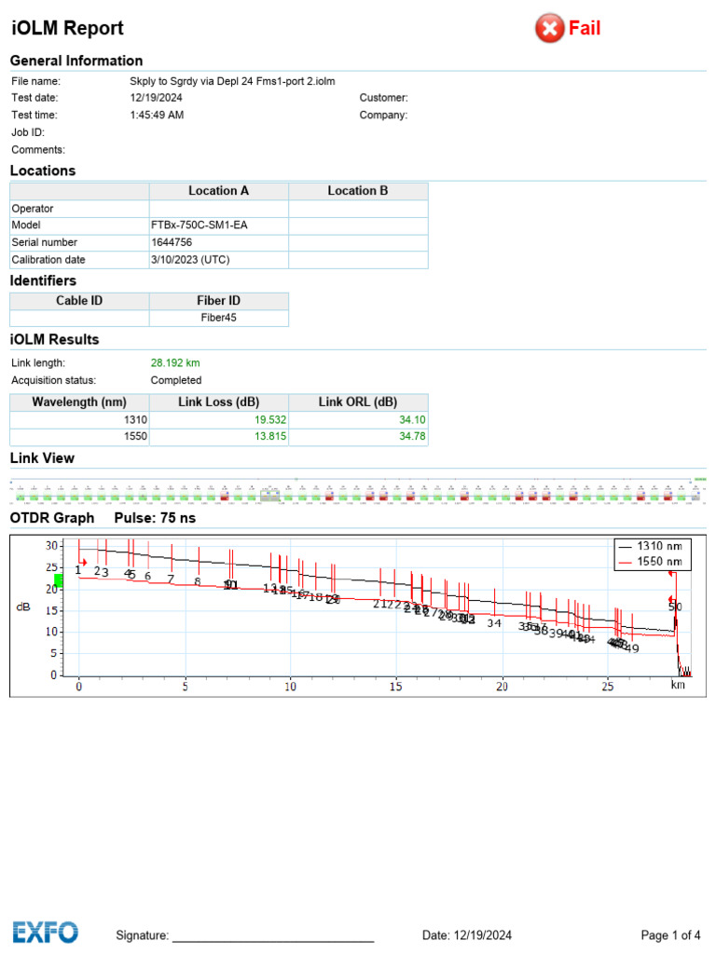The image size is (716, 954).
Task: Select the 1550 wavelength cell
Action: [79, 437]
